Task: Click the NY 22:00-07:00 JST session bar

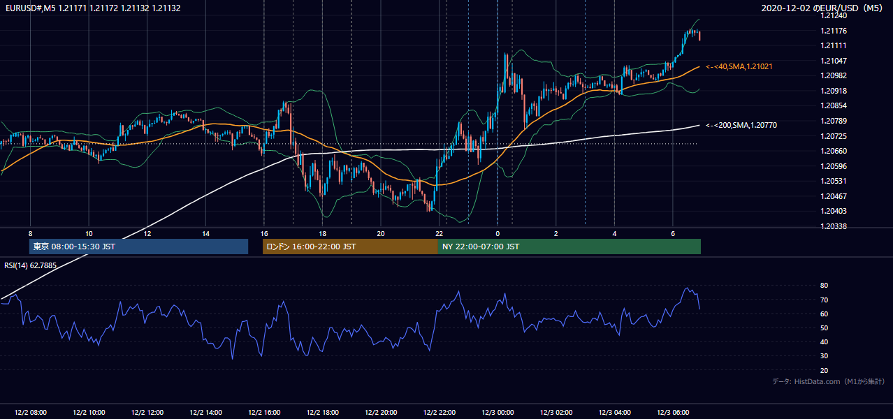Action: point(569,247)
